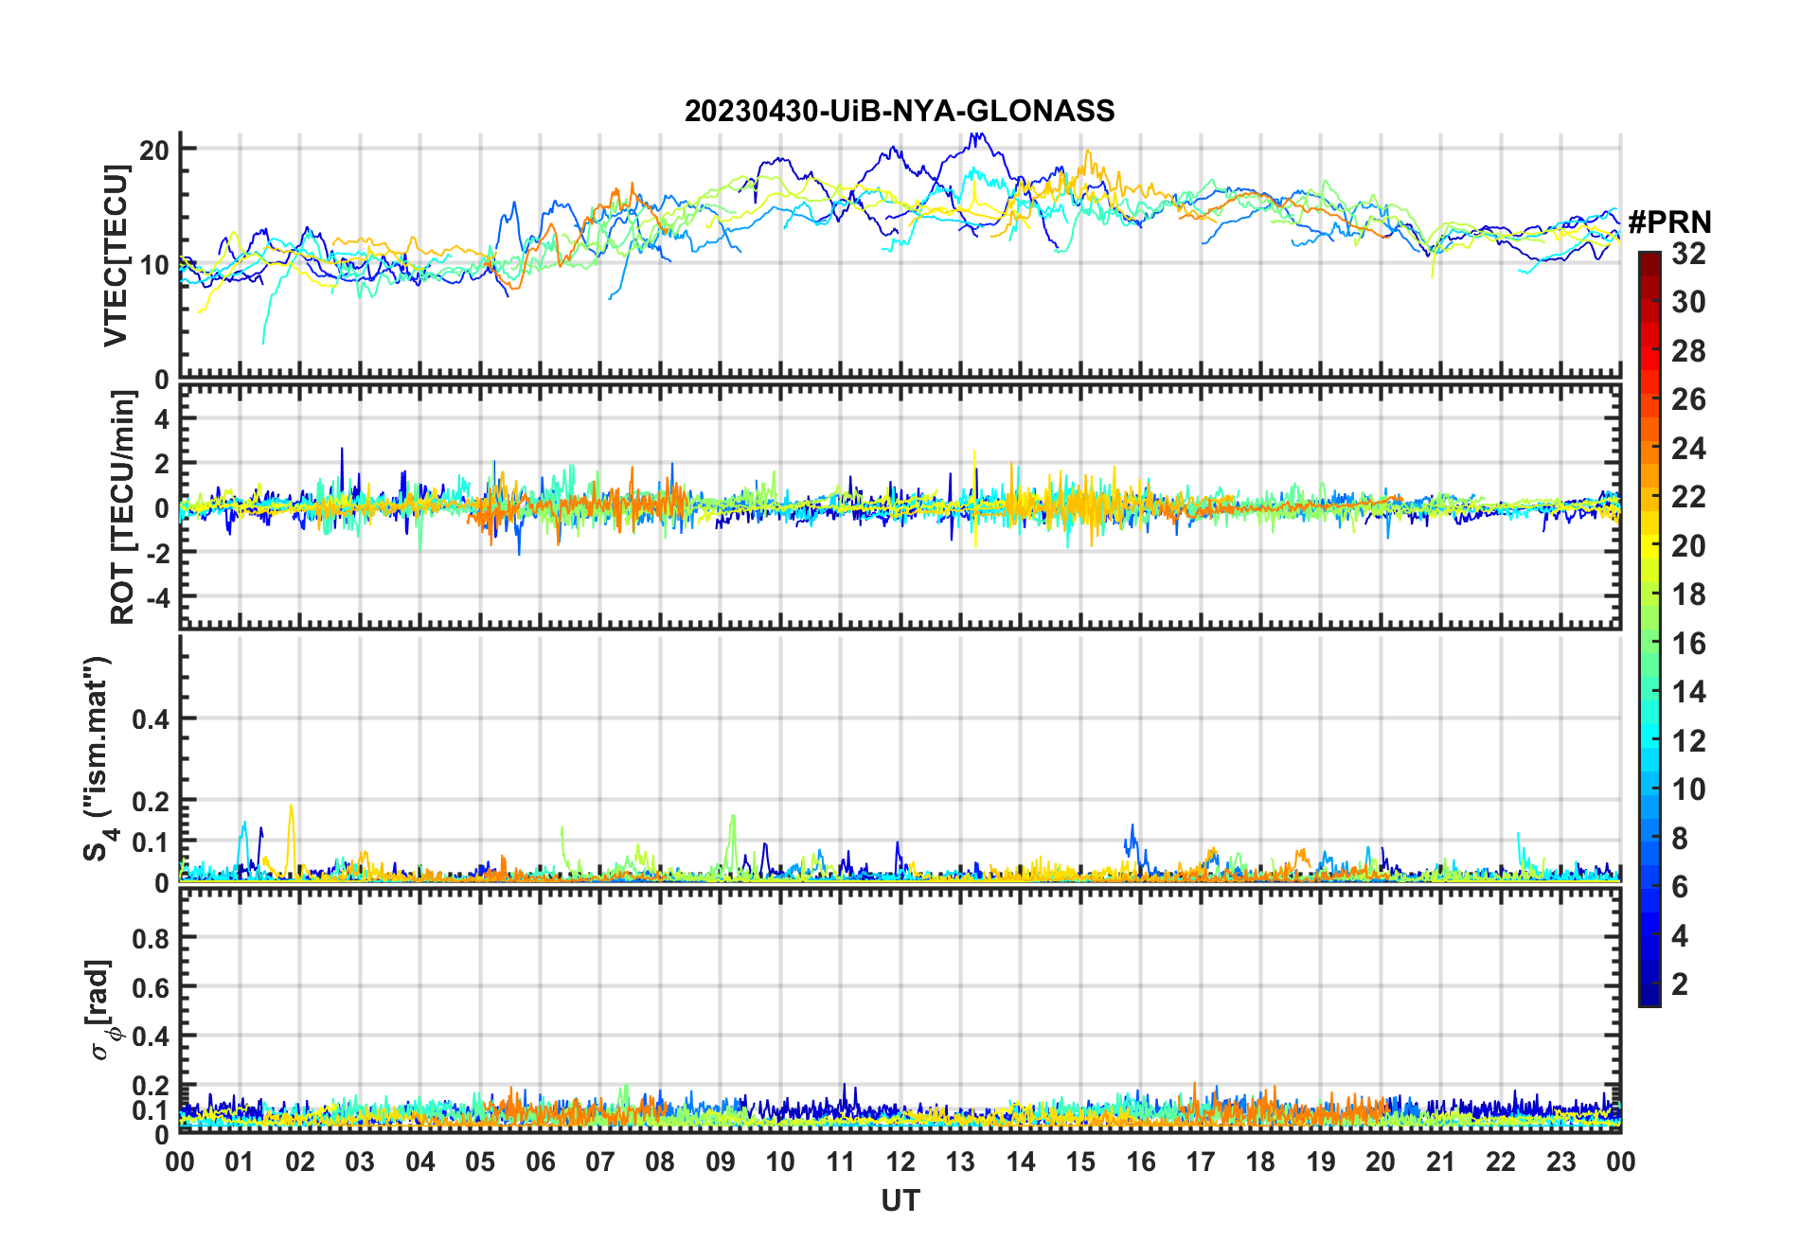Click the PRN colorbar tick label 14
1801x1259 pixels.
1688,692
